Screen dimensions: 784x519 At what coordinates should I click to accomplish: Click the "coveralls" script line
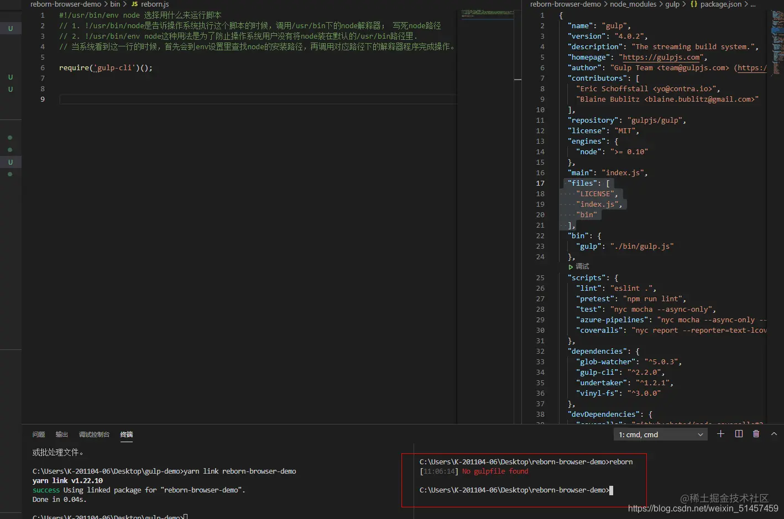671,330
